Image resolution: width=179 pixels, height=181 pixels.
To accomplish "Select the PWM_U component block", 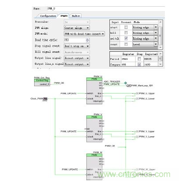I will pyautogui.click(x=94, y=91).
